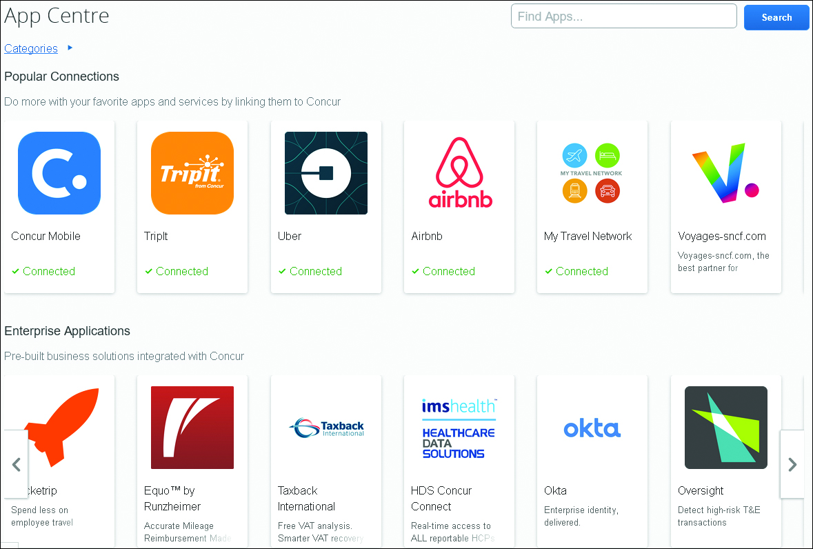Image resolution: width=813 pixels, height=549 pixels.
Task: Click the HDS Concur Connect title
Action: [441, 498]
